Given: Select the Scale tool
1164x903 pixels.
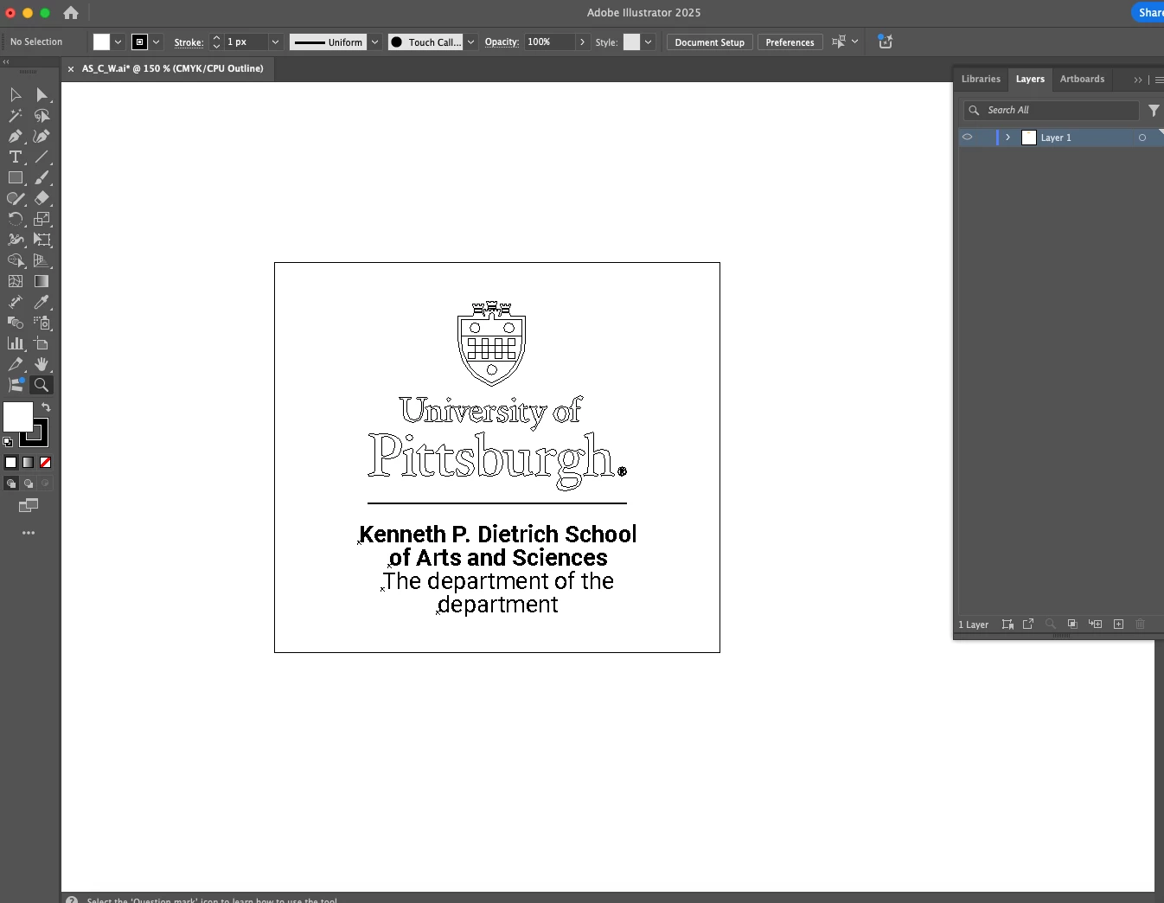Looking at the screenshot, I should point(42,219).
